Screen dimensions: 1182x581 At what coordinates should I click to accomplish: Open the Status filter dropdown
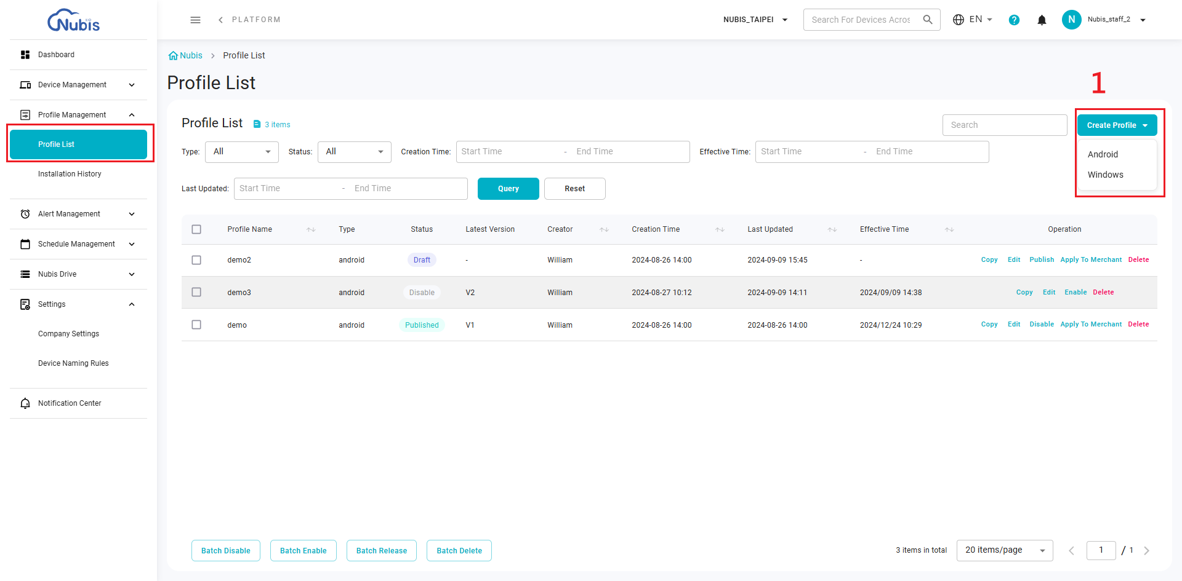355,152
